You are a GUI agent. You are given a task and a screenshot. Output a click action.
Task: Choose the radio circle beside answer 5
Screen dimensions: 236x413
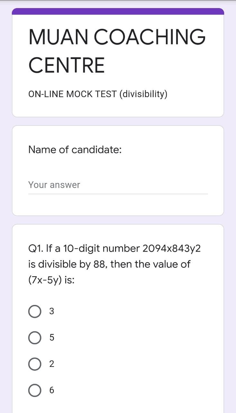[x=34, y=338]
